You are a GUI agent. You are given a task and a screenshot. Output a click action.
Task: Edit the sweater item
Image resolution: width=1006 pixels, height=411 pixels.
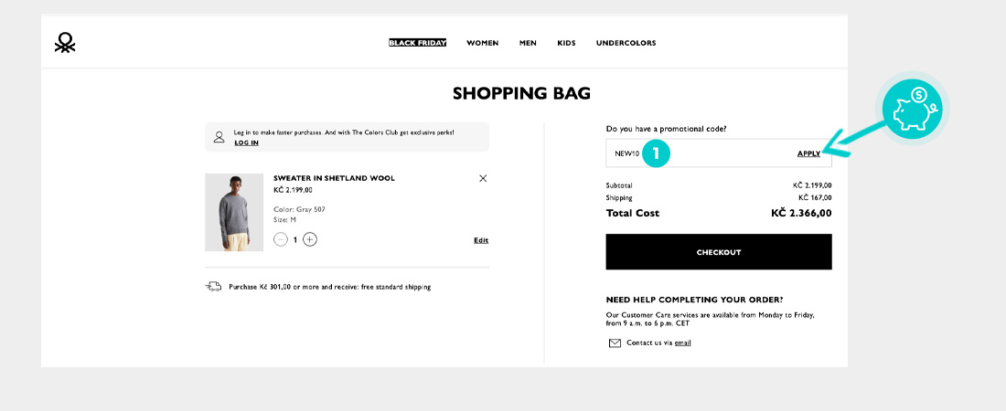[x=481, y=240]
